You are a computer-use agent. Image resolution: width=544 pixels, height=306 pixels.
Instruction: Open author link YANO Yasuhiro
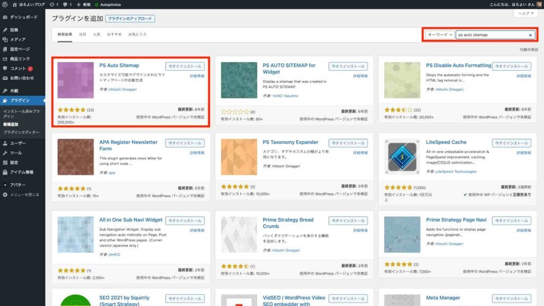[x=285, y=96]
